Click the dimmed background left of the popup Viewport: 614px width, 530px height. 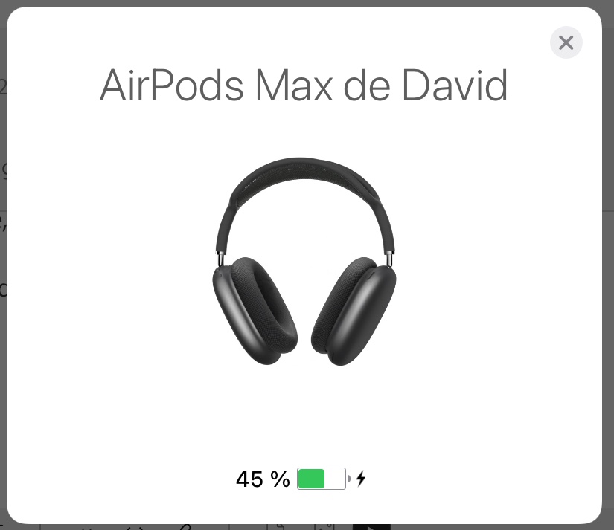point(3,274)
